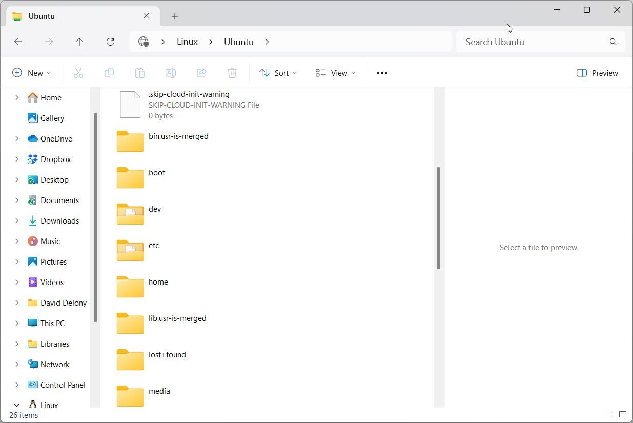
Task: Switch to large thumbnails via status bar icon
Action: (x=622, y=415)
